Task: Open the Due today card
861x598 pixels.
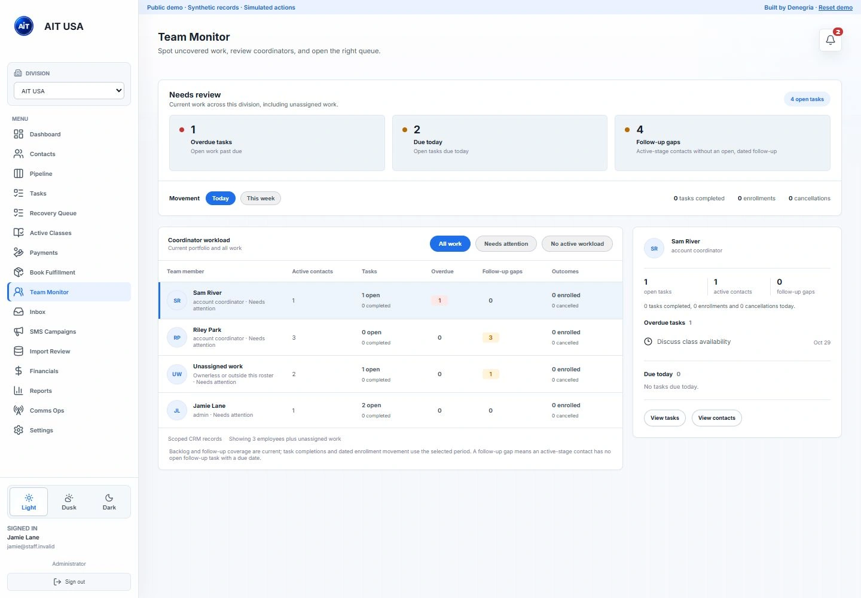Action: coord(500,143)
